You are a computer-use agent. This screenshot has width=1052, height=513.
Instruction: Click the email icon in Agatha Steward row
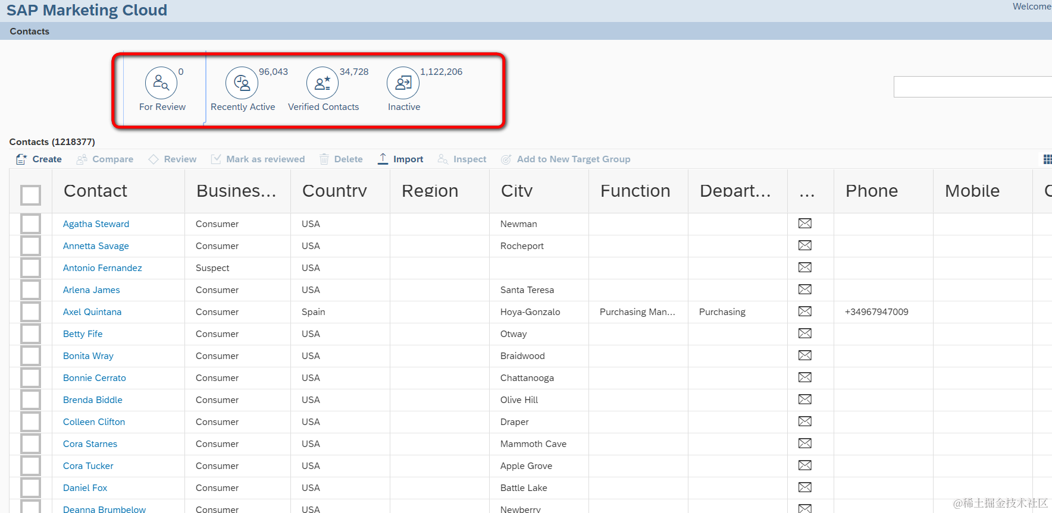click(x=805, y=224)
